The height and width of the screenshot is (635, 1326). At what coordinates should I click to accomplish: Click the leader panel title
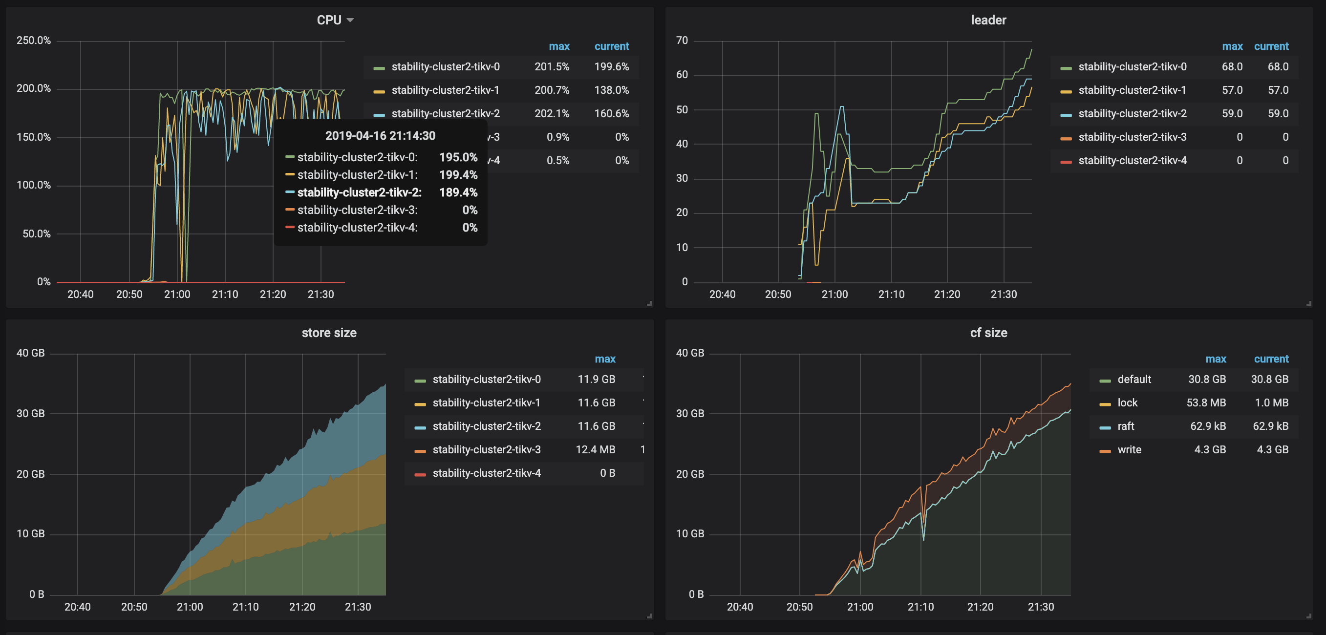(988, 20)
